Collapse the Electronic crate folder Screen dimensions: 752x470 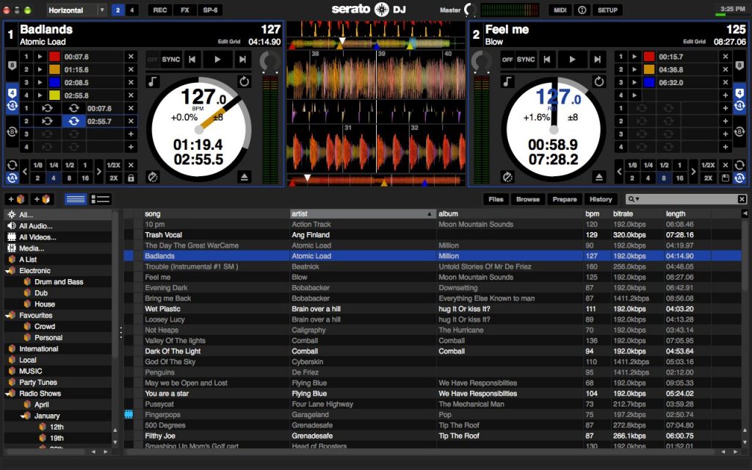11,271
